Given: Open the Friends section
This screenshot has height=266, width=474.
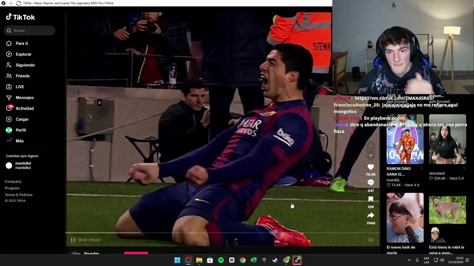Looking at the screenshot, I should point(18,76).
